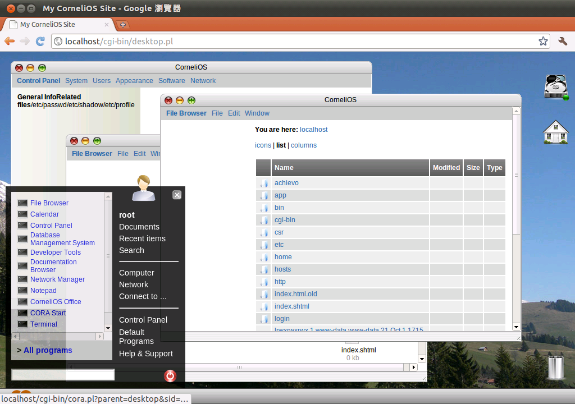Launch CorneliOS Office from programs list
Image resolution: width=575 pixels, height=404 pixels.
coord(56,302)
